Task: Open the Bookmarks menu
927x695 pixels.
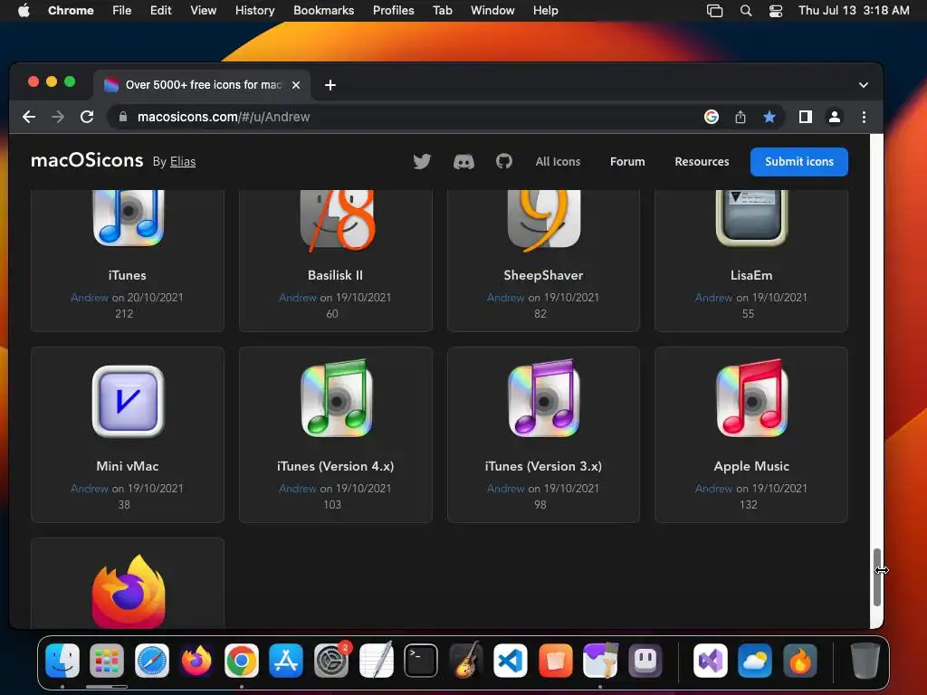Action: (x=323, y=11)
